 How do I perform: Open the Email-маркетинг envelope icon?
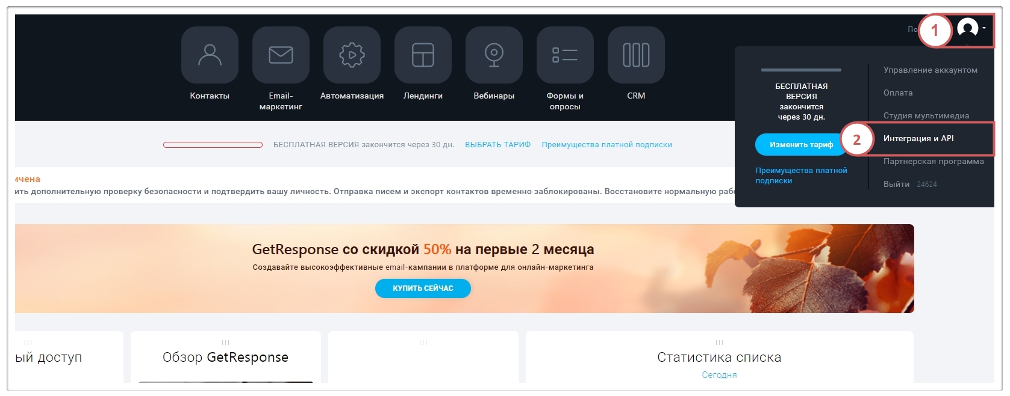point(281,55)
